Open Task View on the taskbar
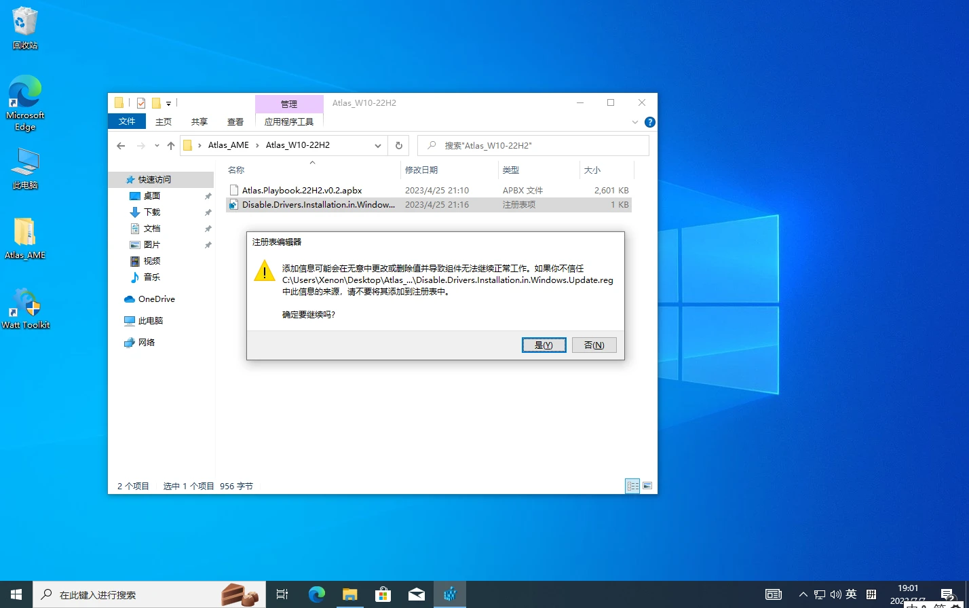Image resolution: width=969 pixels, height=608 pixels. point(282,594)
